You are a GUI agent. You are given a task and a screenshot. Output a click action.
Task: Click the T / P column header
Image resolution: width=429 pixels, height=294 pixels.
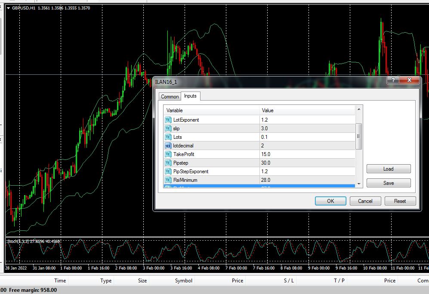[339, 281]
